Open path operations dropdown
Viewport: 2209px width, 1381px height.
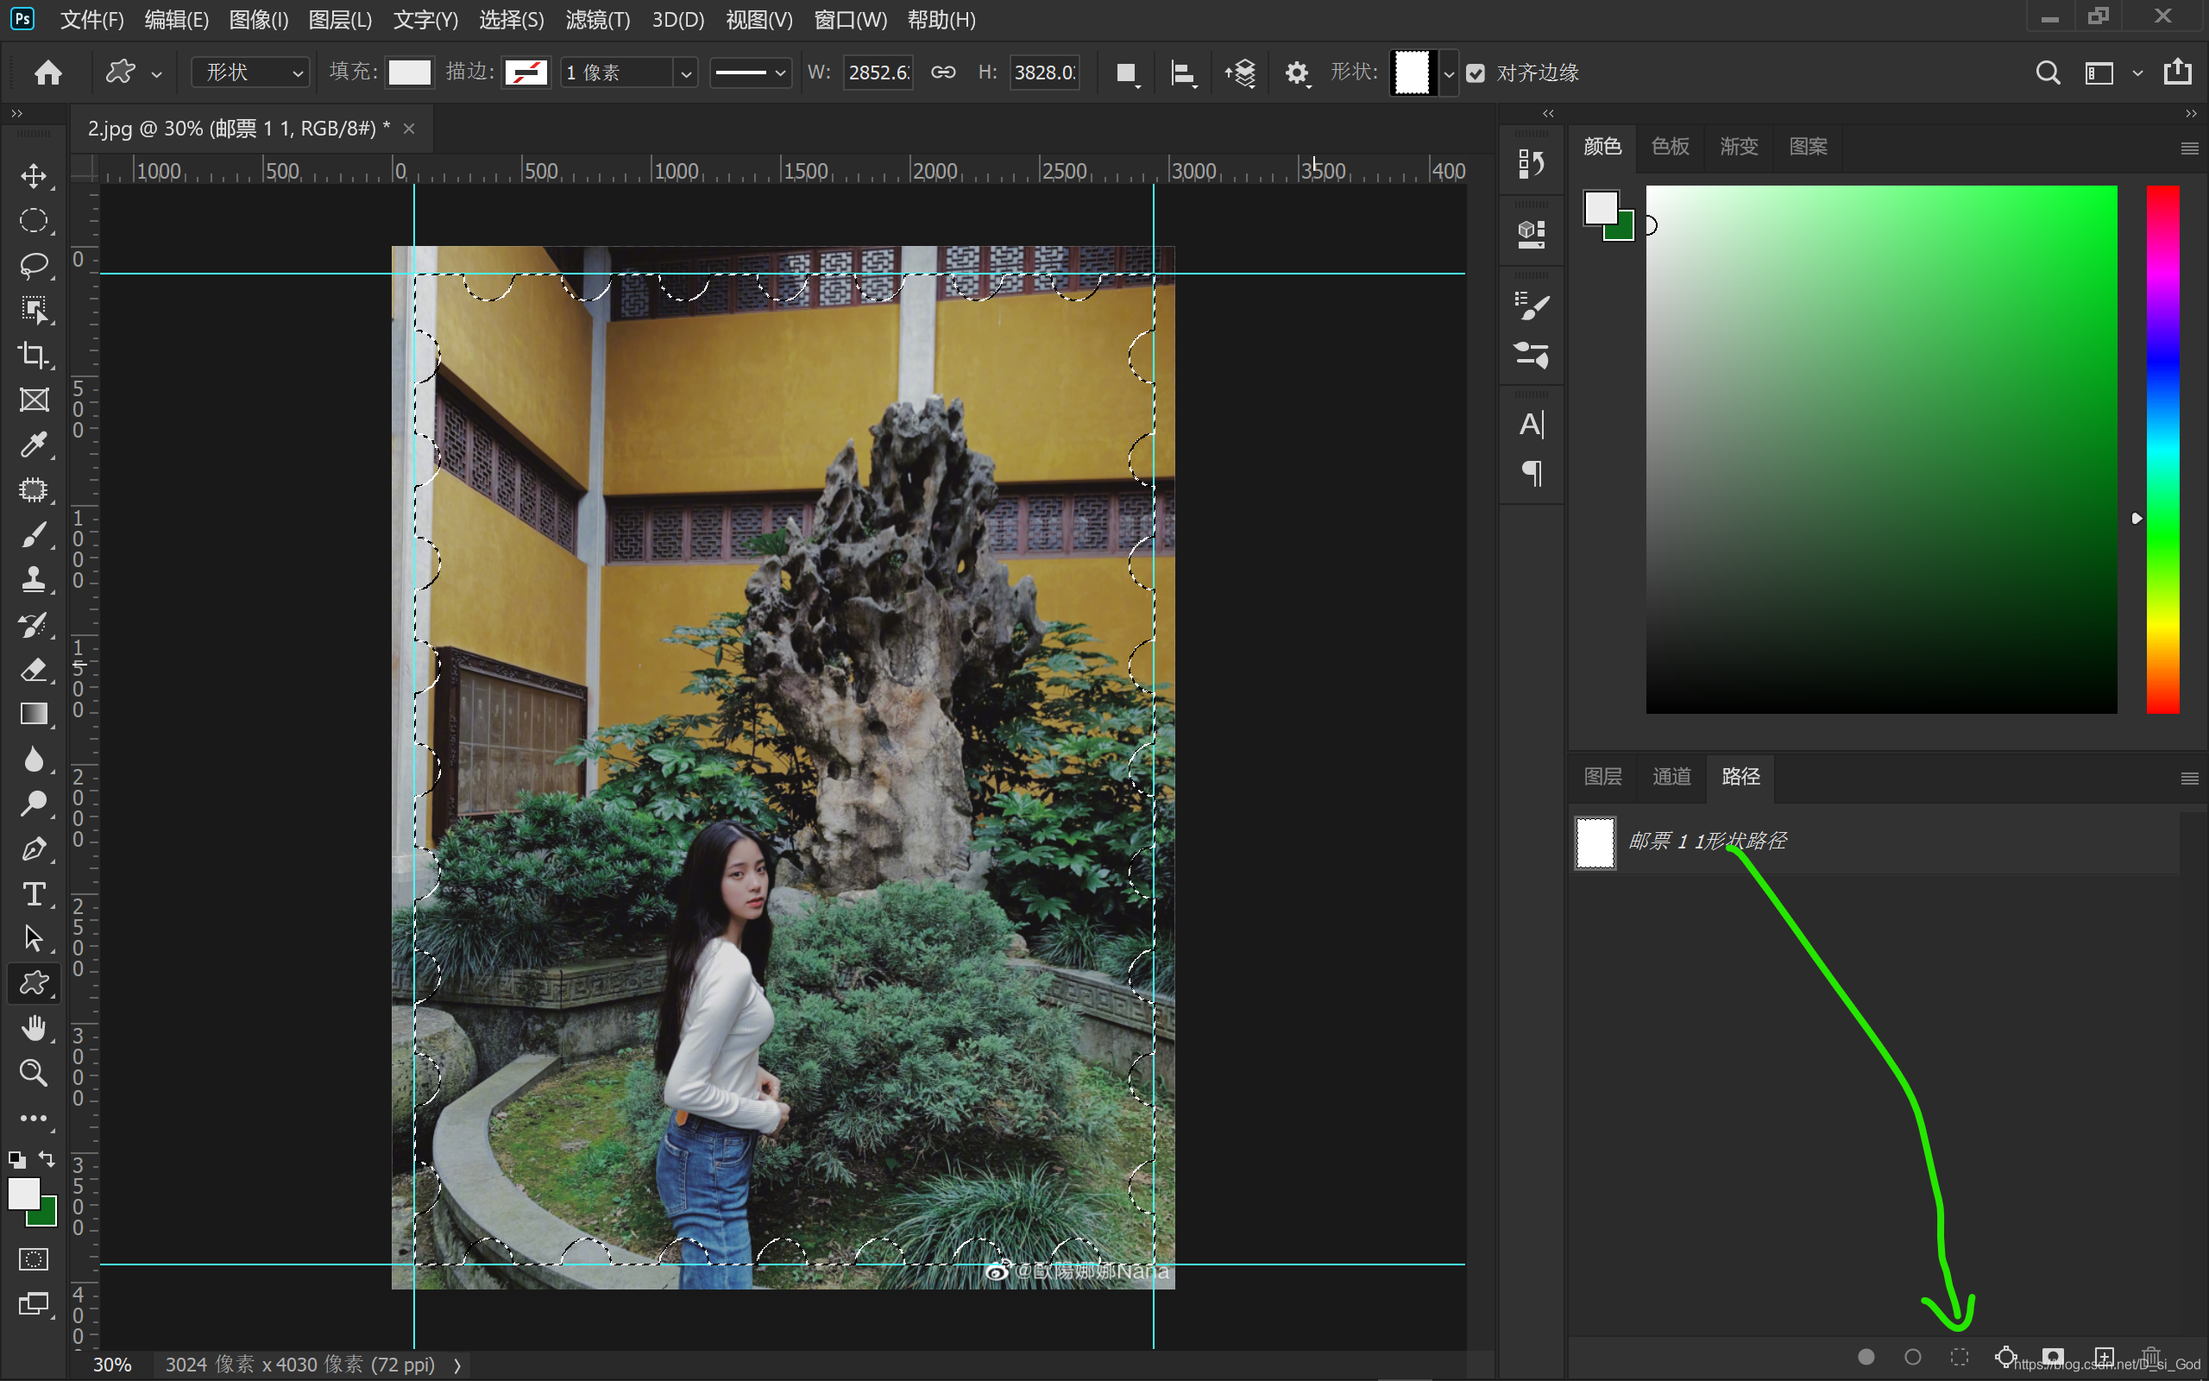tap(1129, 73)
